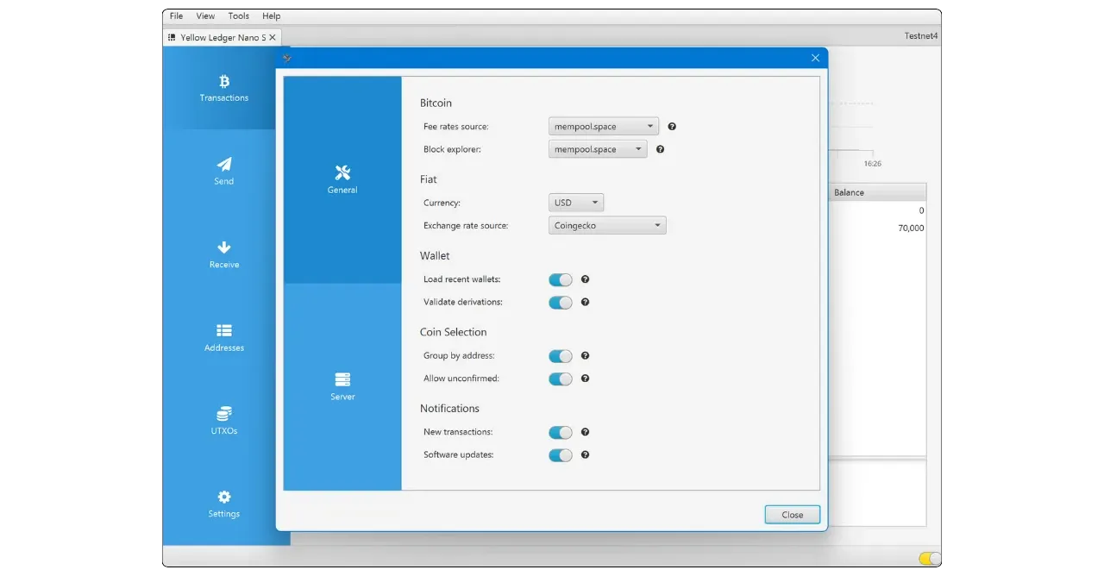Switch to Server preferences icon
The width and height of the screenshot is (1104, 576).
(x=342, y=379)
